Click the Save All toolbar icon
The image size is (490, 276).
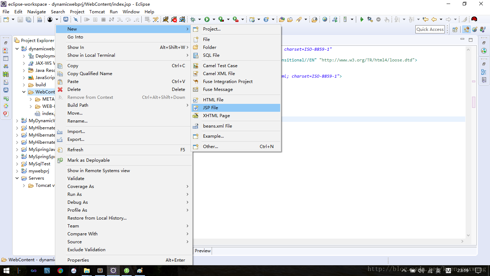click(28, 19)
